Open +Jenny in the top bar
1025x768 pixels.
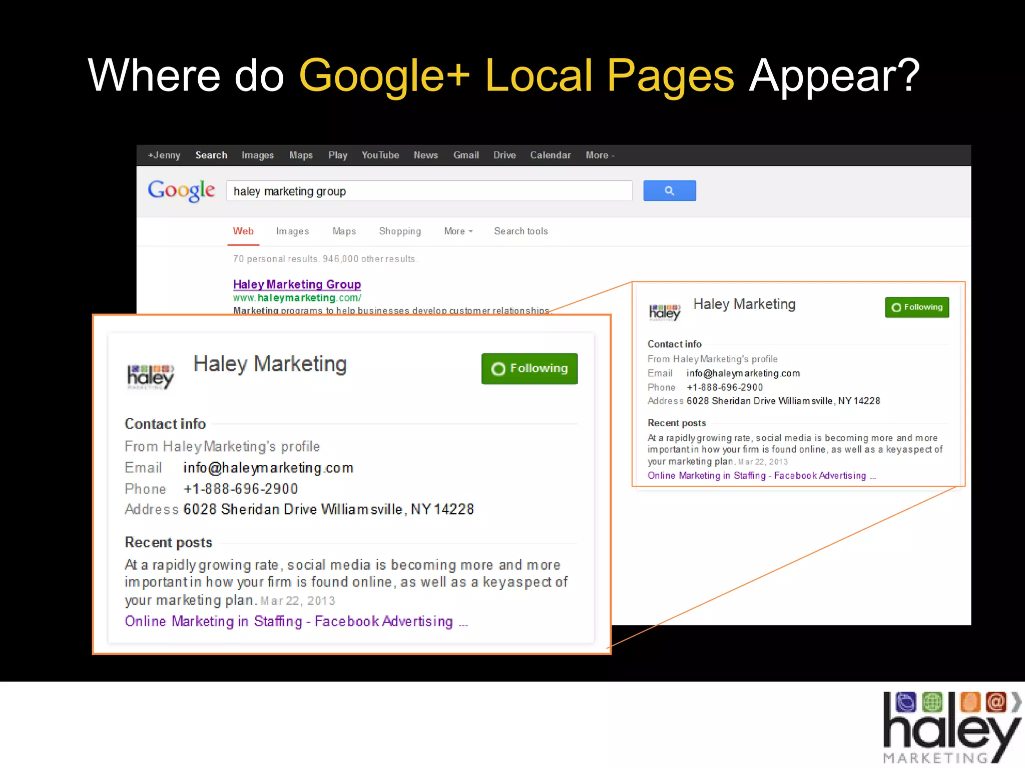(x=164, y=155)
